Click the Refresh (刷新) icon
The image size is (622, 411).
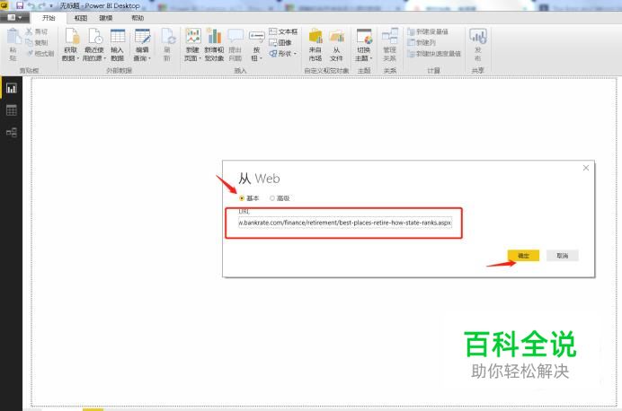(168, 37)
